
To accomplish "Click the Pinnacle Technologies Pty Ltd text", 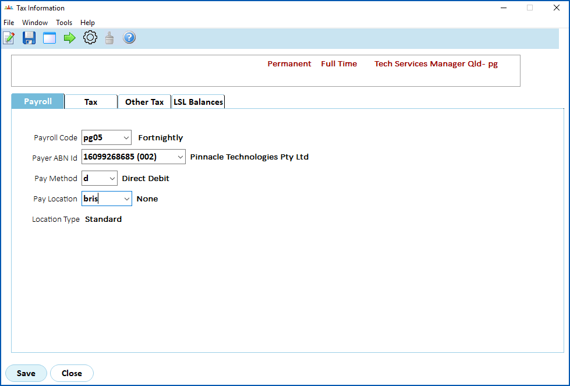I will pyautogui.click(x=249, y=157).
